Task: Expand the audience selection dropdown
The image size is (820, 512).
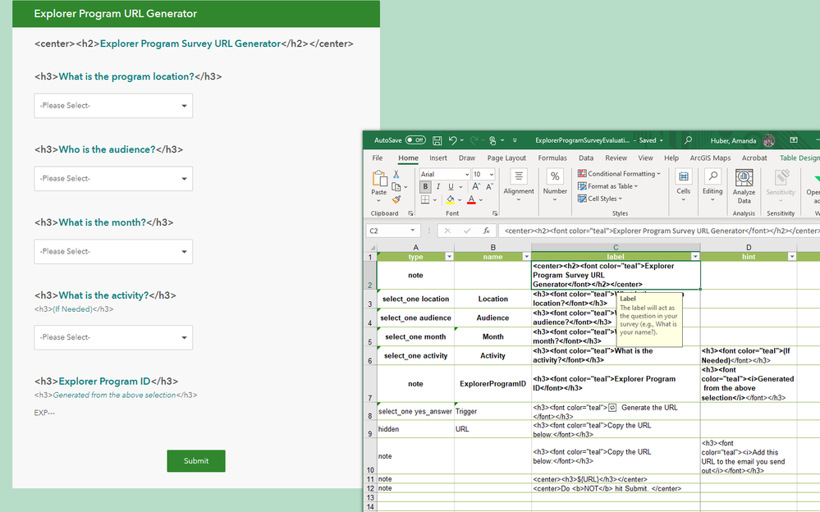Action: pos(113,179)
